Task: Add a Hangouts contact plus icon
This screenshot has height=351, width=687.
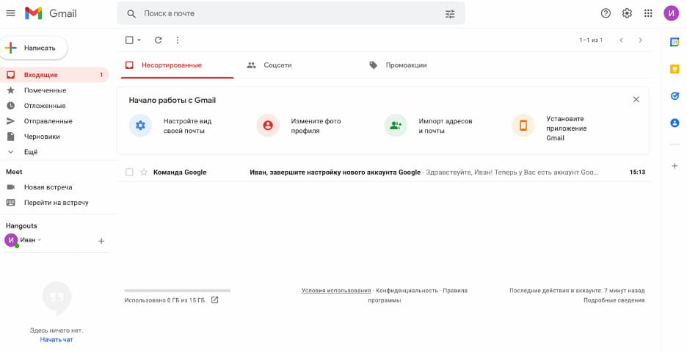Action: click(x=101, y=241)
